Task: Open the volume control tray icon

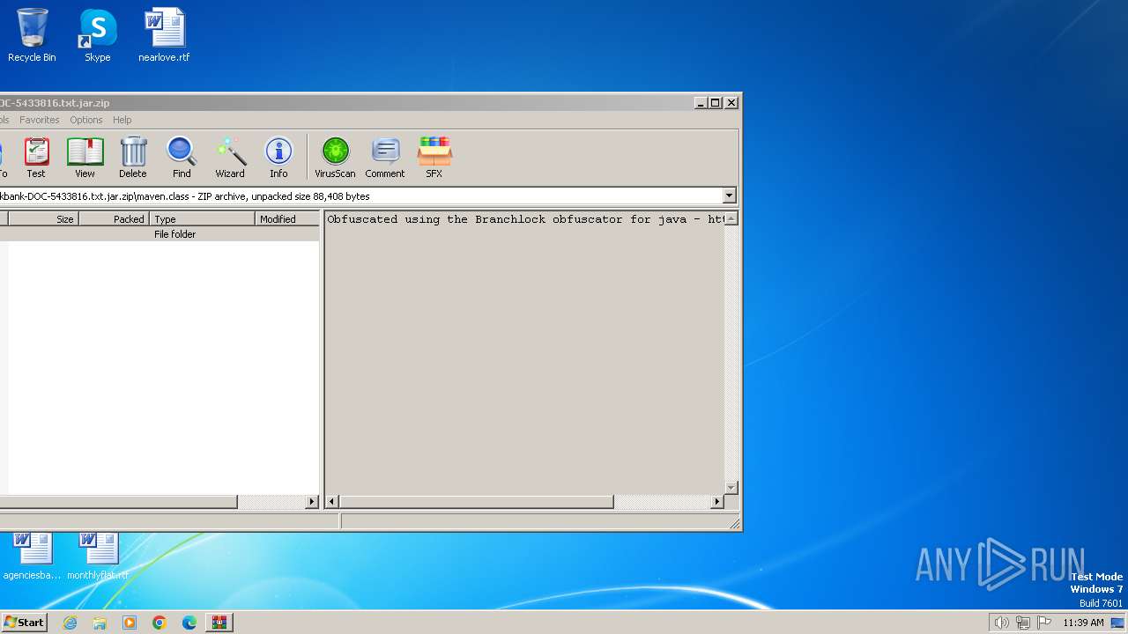Action: click(x=1001, y=623)
